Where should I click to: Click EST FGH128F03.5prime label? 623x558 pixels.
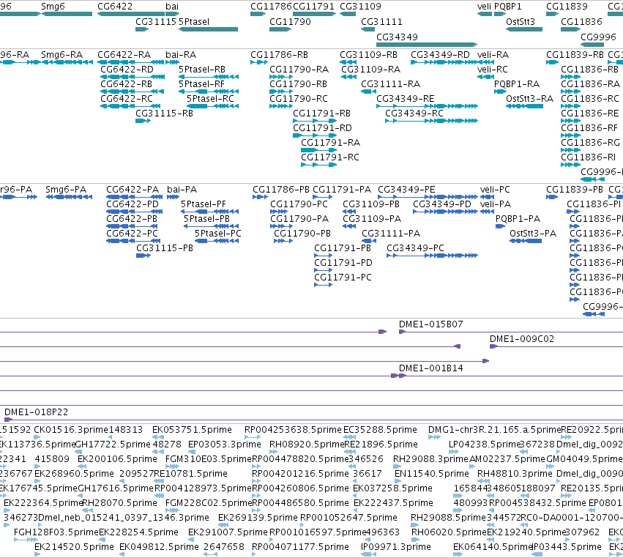[x=56, y=532]
